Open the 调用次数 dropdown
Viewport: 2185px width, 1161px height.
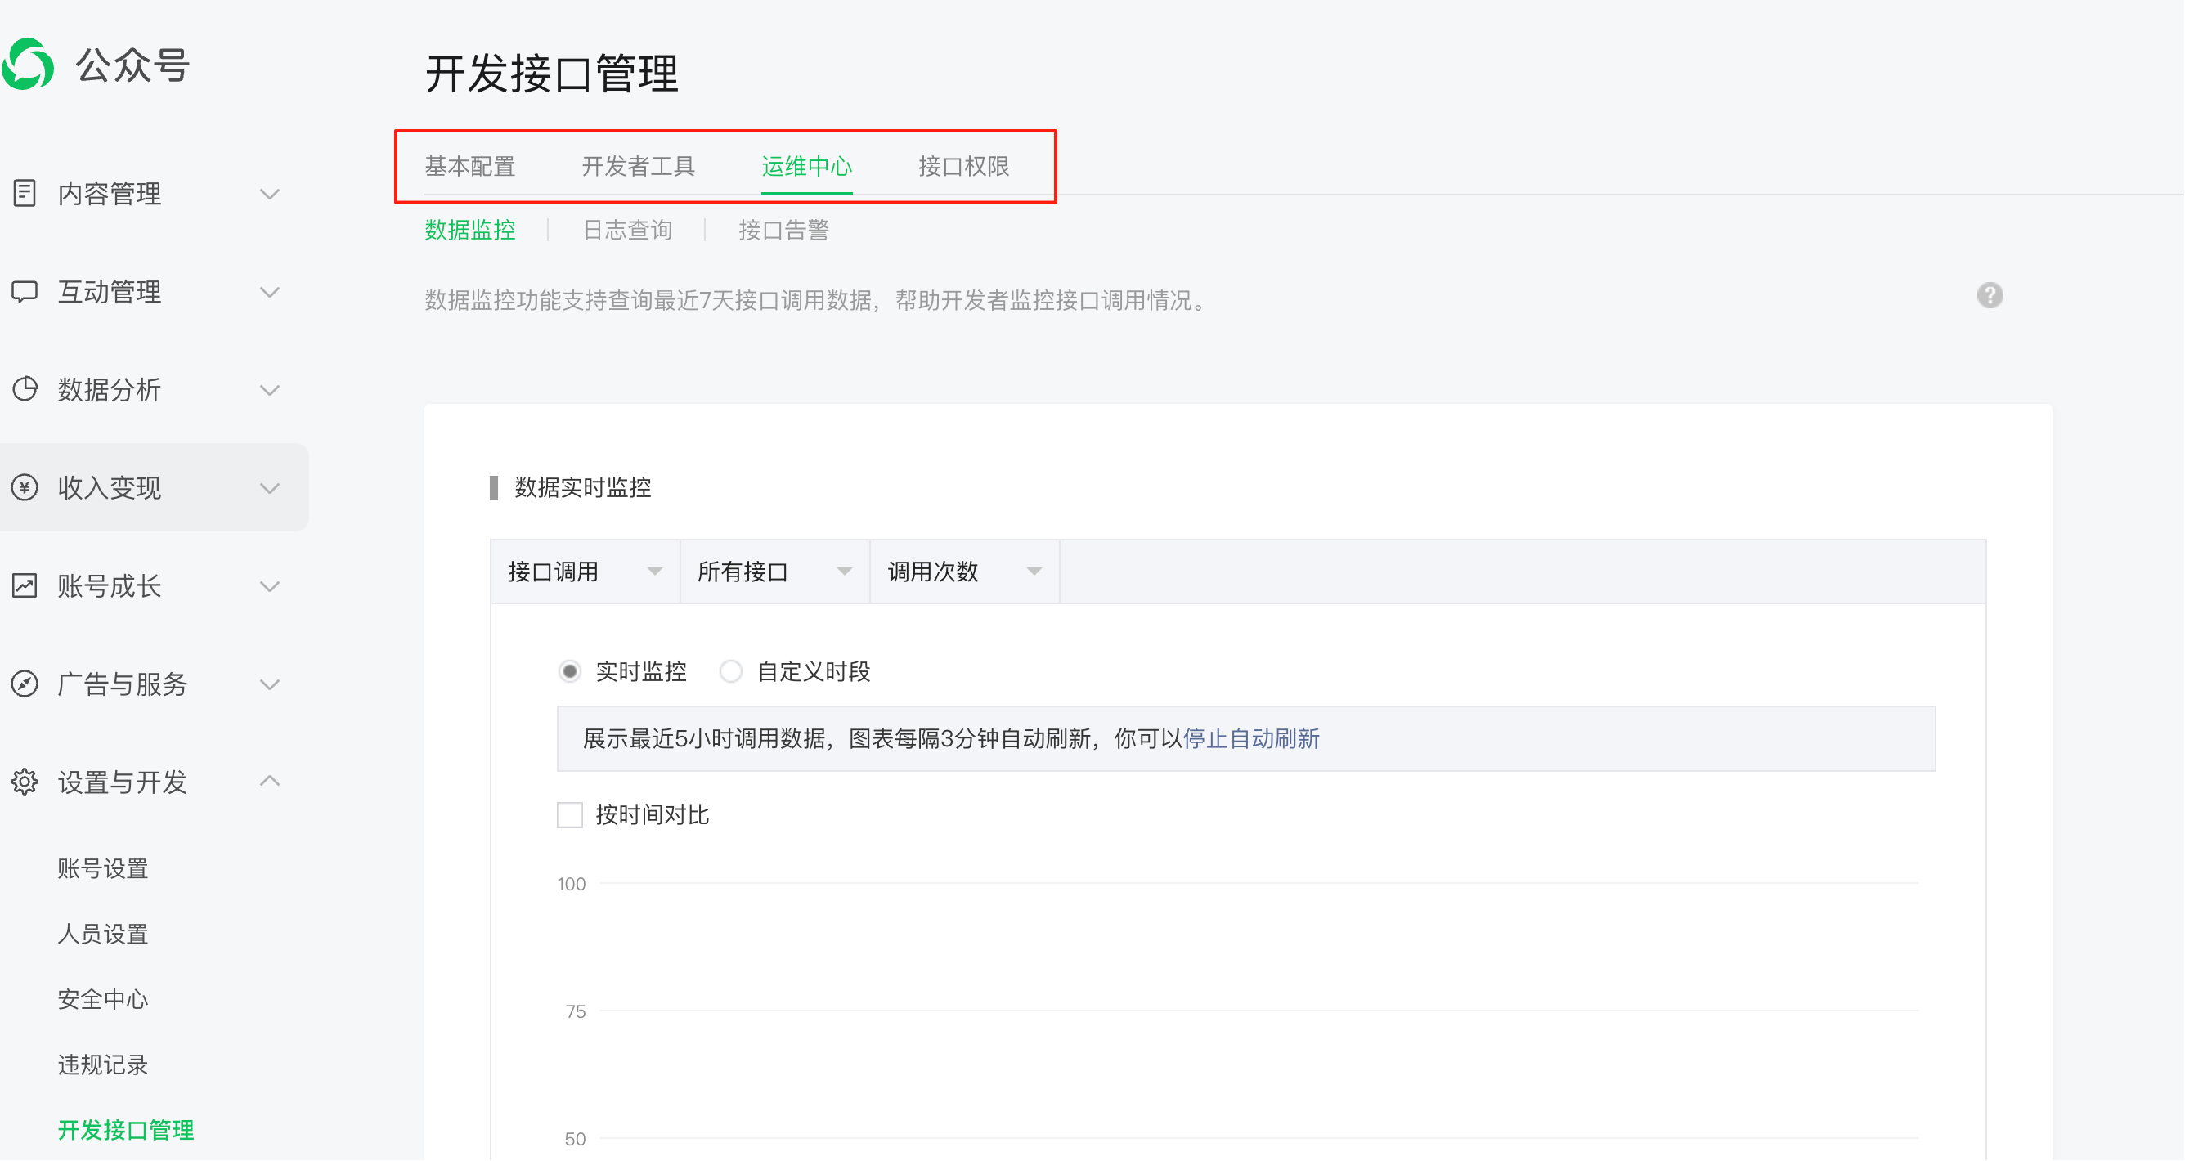(x=964, y=572)
